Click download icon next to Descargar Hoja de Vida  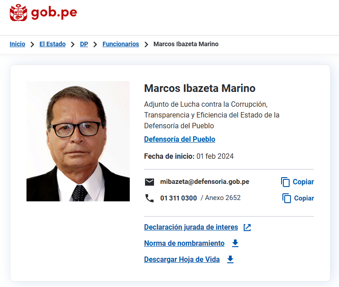click(x=230, y=259)
